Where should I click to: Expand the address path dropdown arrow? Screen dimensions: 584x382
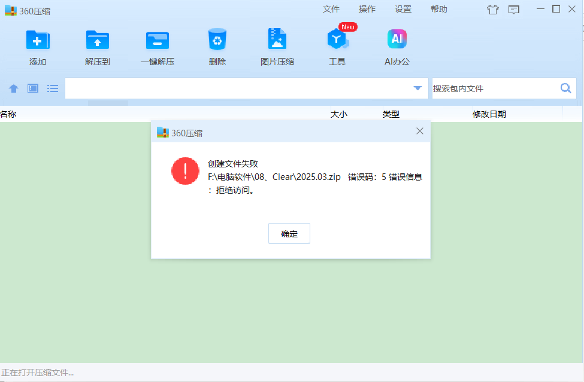[x=417, y=88]
